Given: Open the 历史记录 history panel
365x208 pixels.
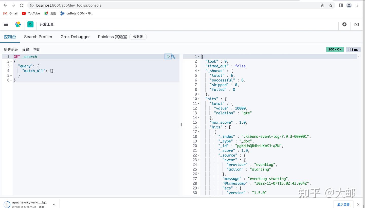Looking at the screenshot, I should pyautogui.click(x=10, y=49).
